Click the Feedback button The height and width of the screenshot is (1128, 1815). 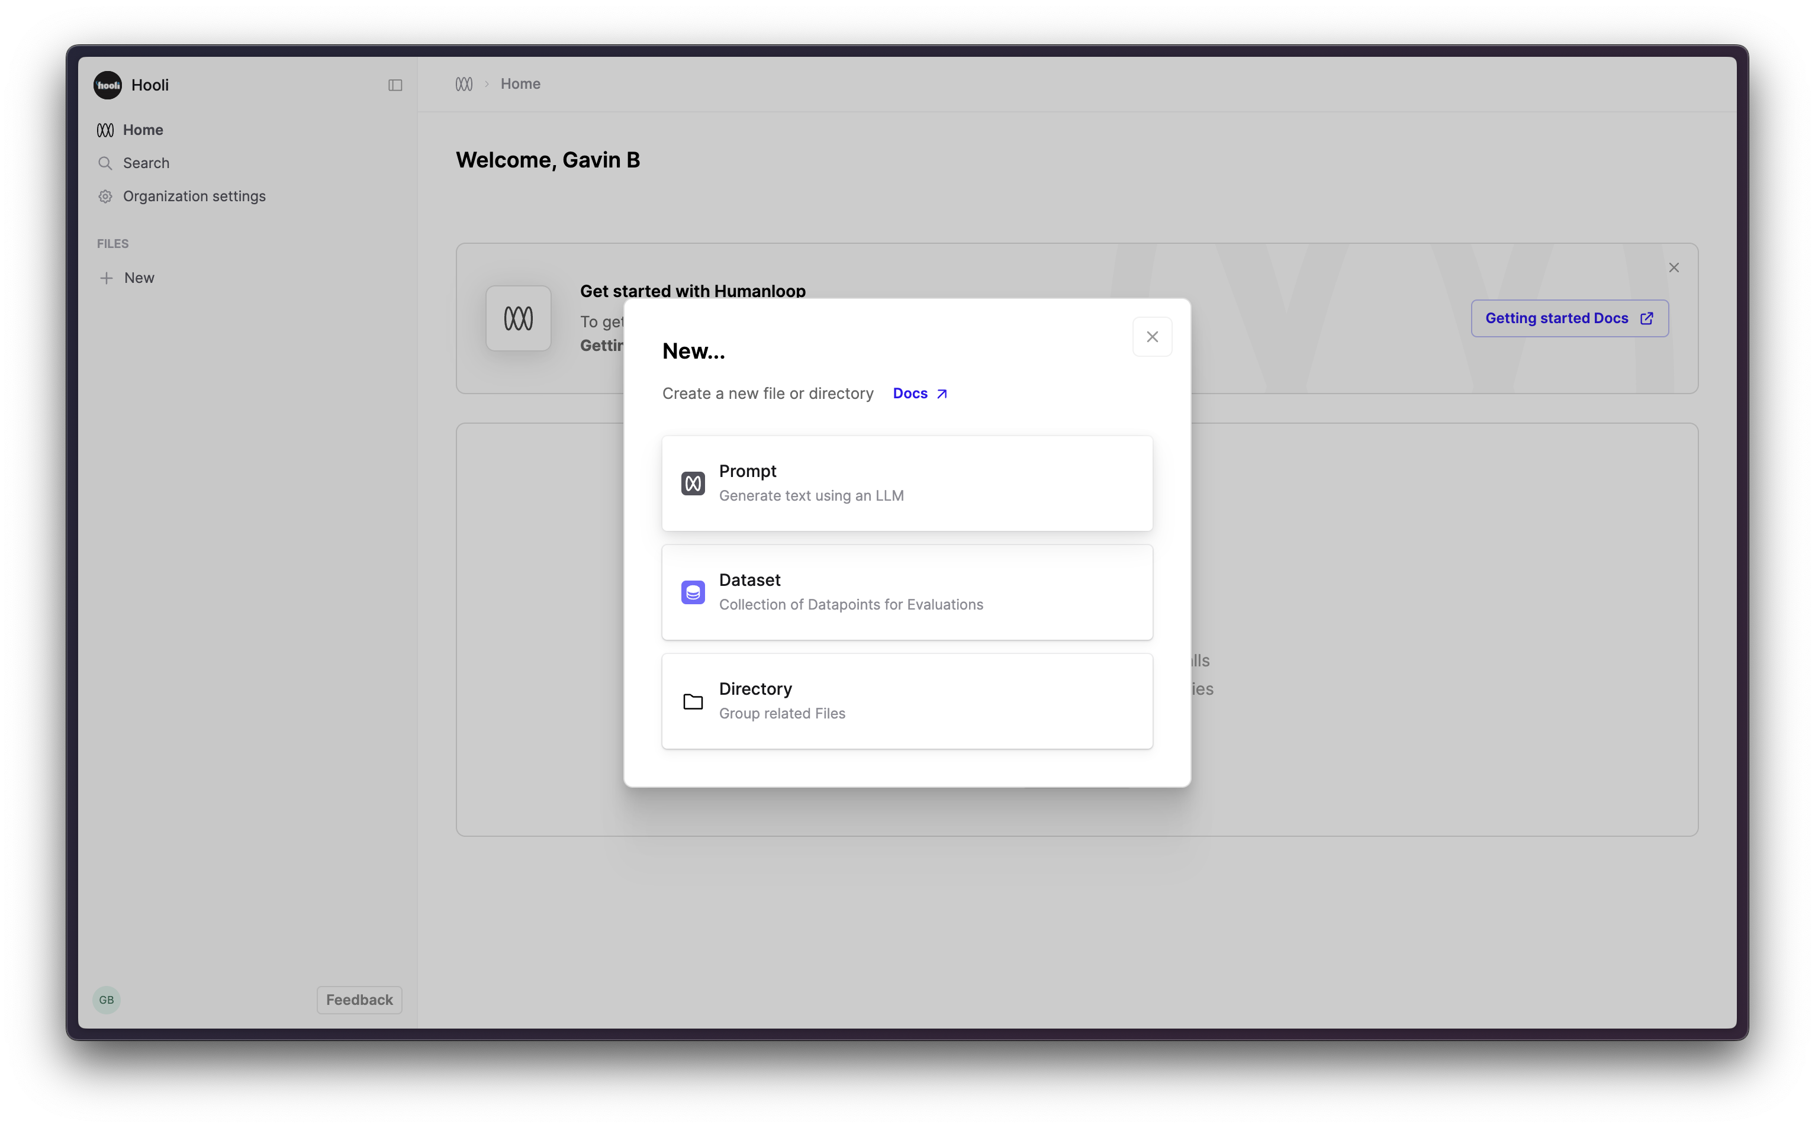pos(359,1000)
